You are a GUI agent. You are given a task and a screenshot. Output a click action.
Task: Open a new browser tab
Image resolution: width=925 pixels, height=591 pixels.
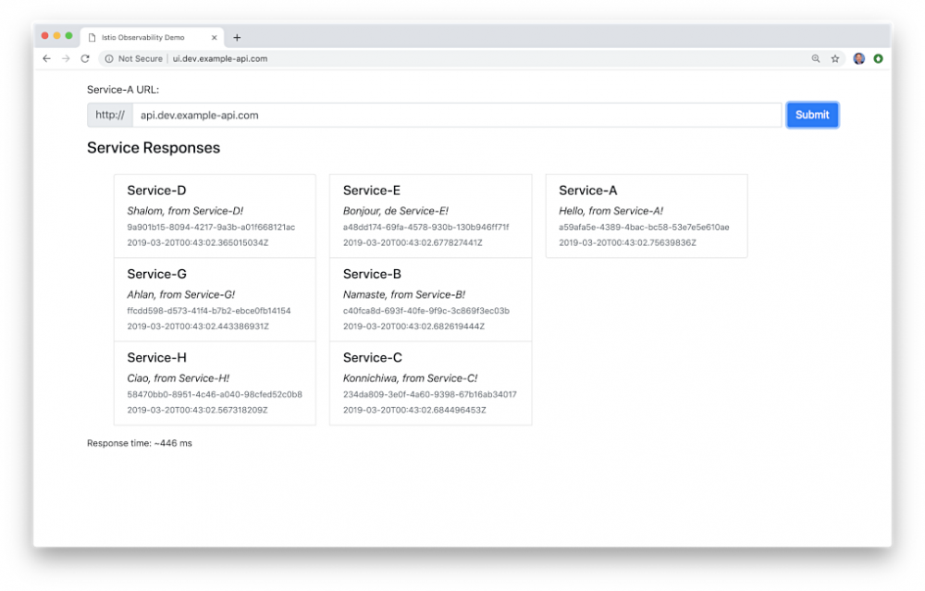click(237, 38)
